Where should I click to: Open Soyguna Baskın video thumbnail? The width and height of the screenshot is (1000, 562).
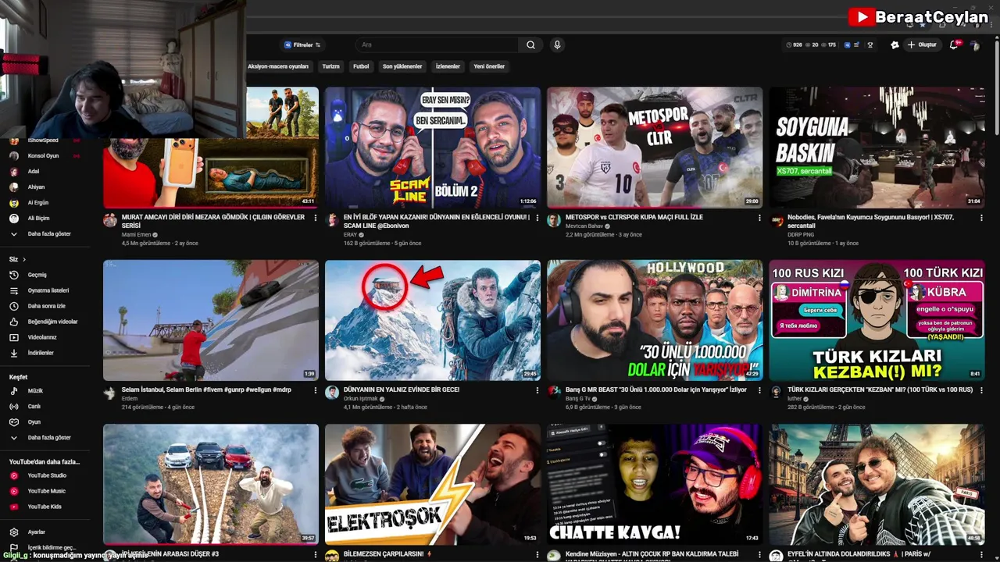pos(877,147)
